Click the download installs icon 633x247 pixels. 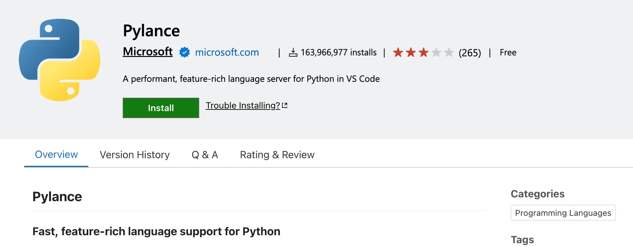tap(293, 52)
